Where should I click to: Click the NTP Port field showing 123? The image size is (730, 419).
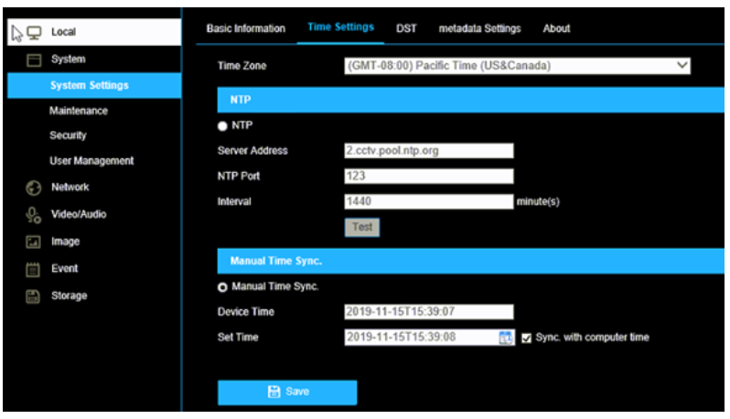pyautogui.click(x=429, y=176)
